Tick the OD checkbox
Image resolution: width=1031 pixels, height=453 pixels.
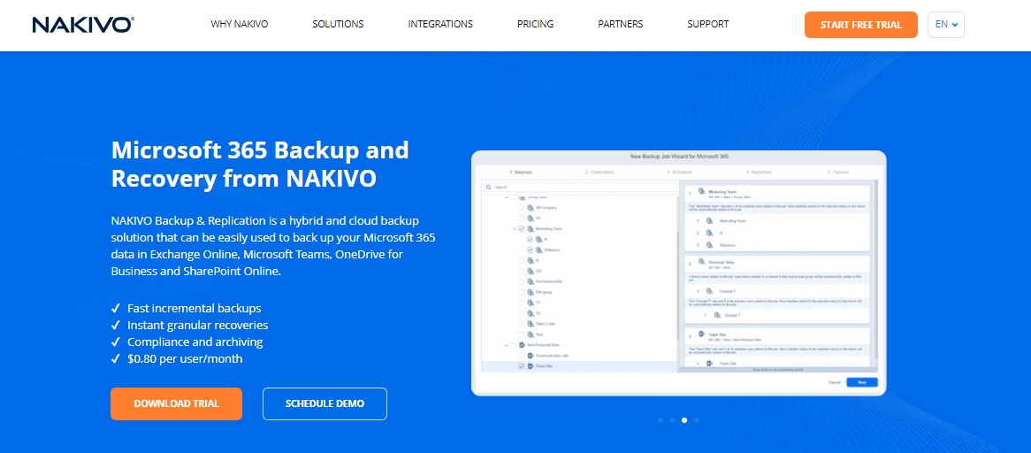[x=522, y=271]
